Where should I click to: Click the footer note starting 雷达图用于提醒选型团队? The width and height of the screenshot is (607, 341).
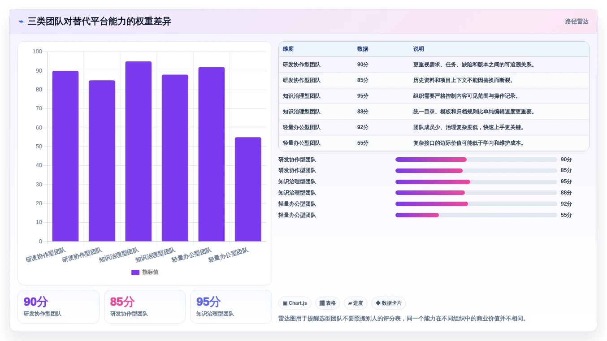(403, 319)
